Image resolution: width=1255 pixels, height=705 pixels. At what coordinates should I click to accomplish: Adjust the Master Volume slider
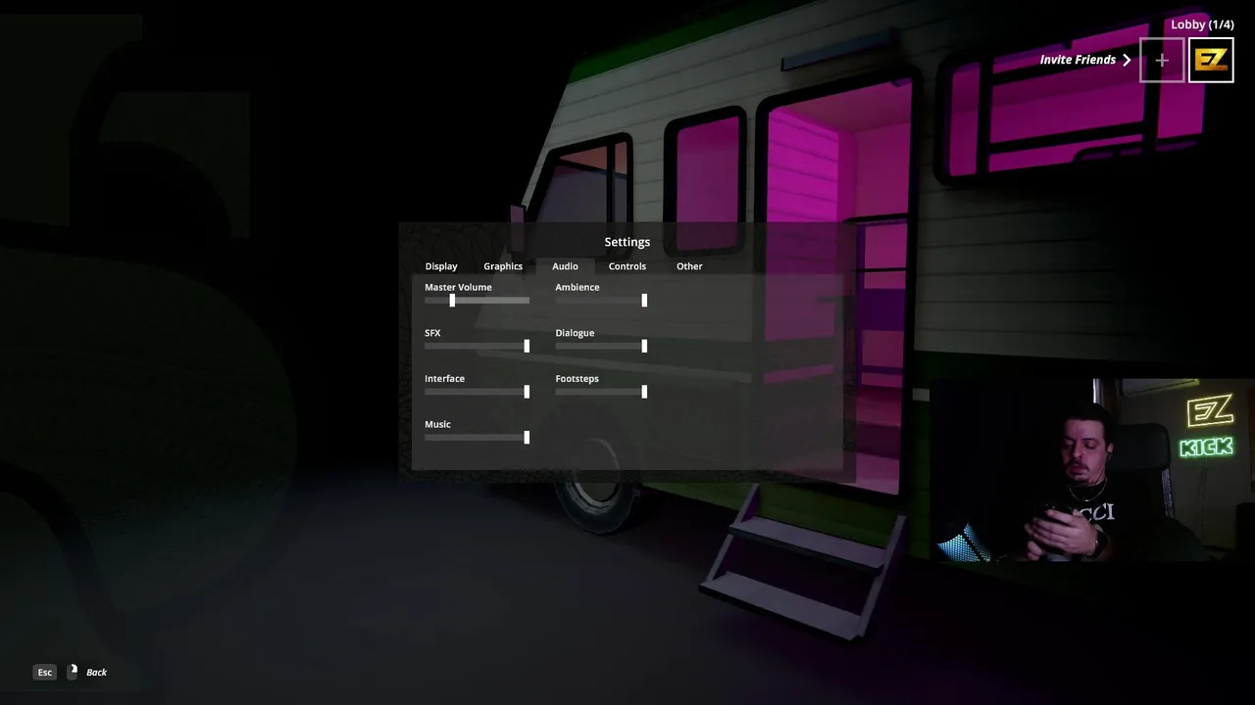[x=477, y=301]
